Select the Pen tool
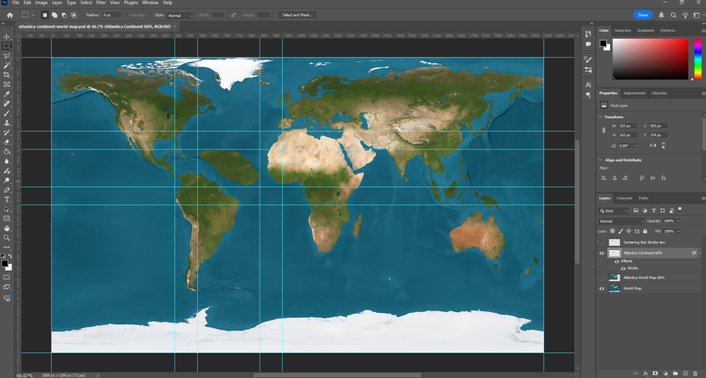Screen dimensions: 706x378 6,189
